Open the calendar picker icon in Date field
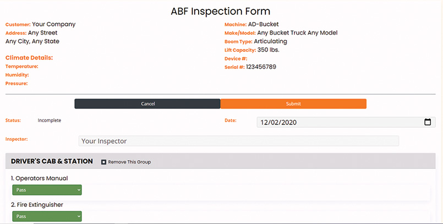 428,122
